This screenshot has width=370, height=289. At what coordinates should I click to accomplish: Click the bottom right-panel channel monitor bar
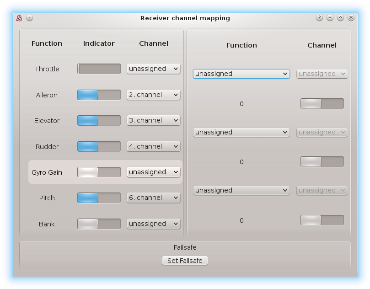[x=322, y=220]
